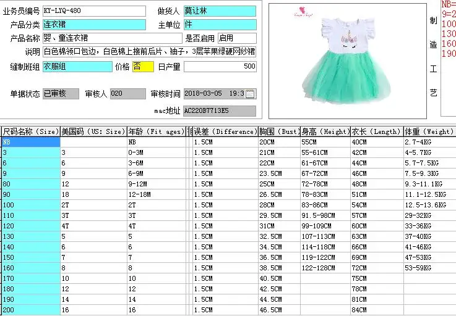Select size name cell 160
Screen dimensions: 456x316
(x=31, y=268)
